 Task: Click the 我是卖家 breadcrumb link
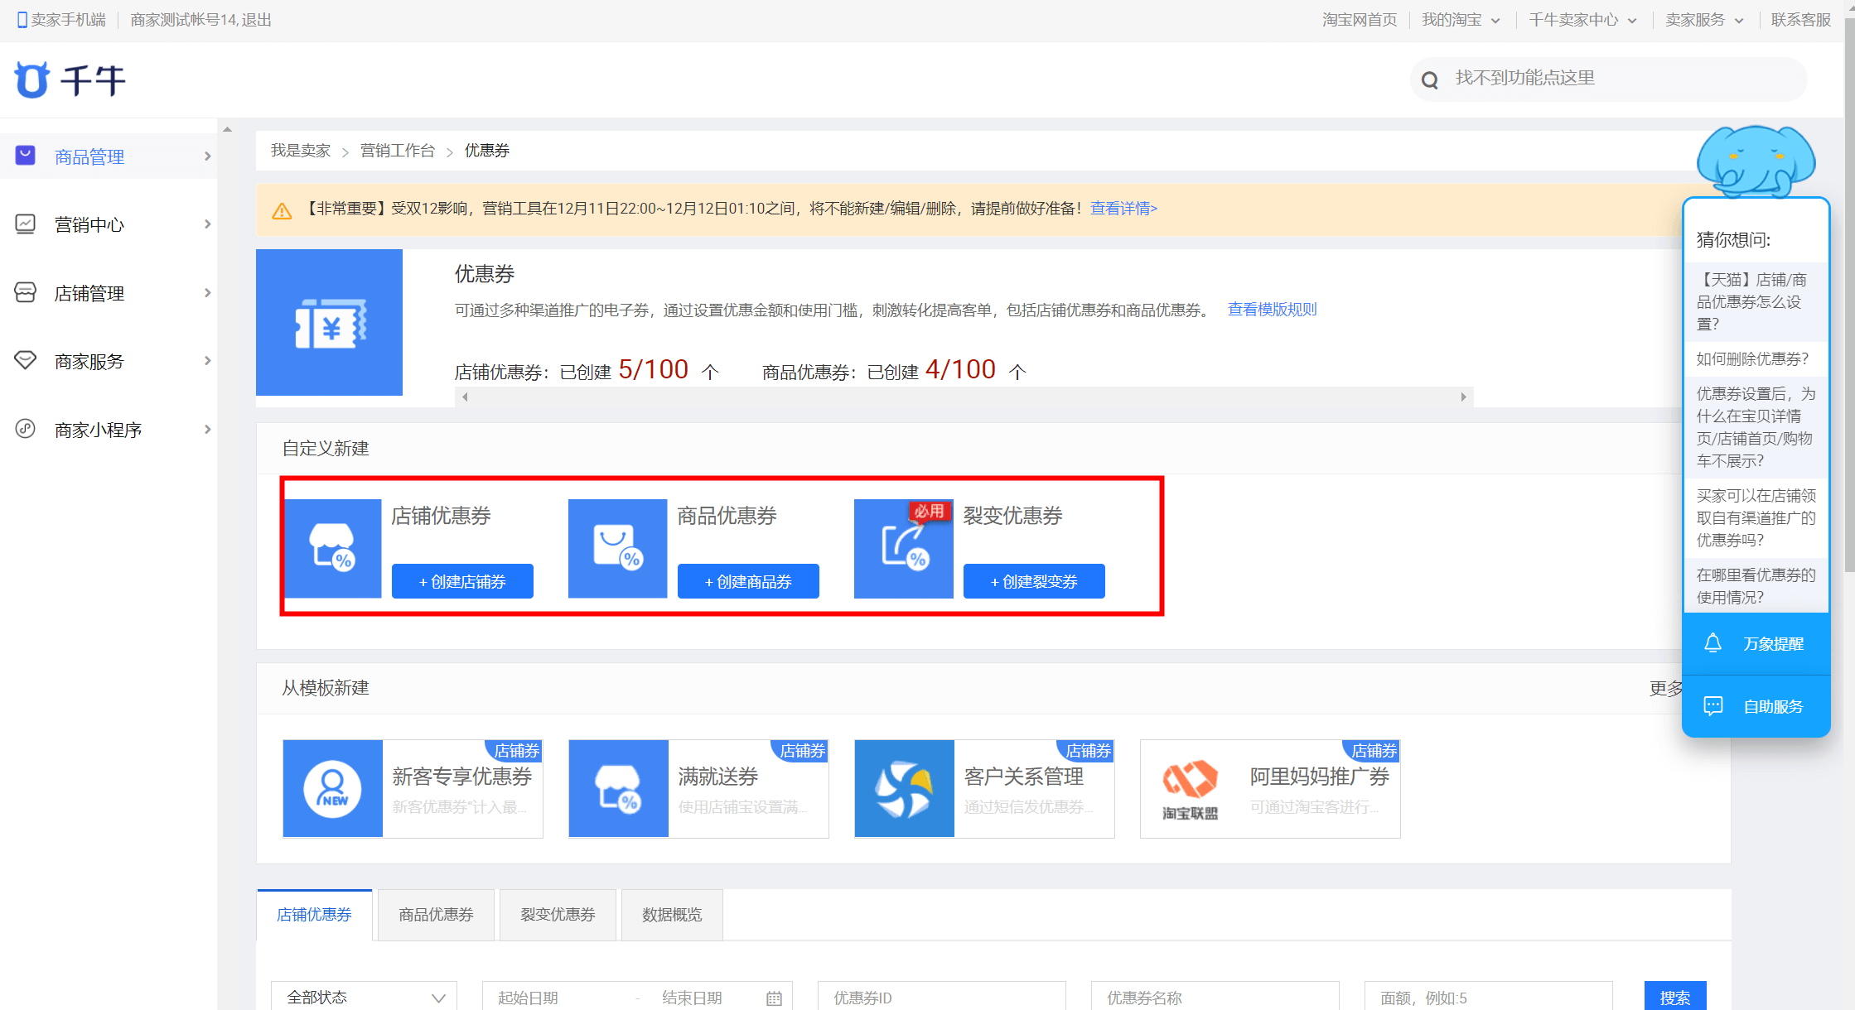[301, 151]
